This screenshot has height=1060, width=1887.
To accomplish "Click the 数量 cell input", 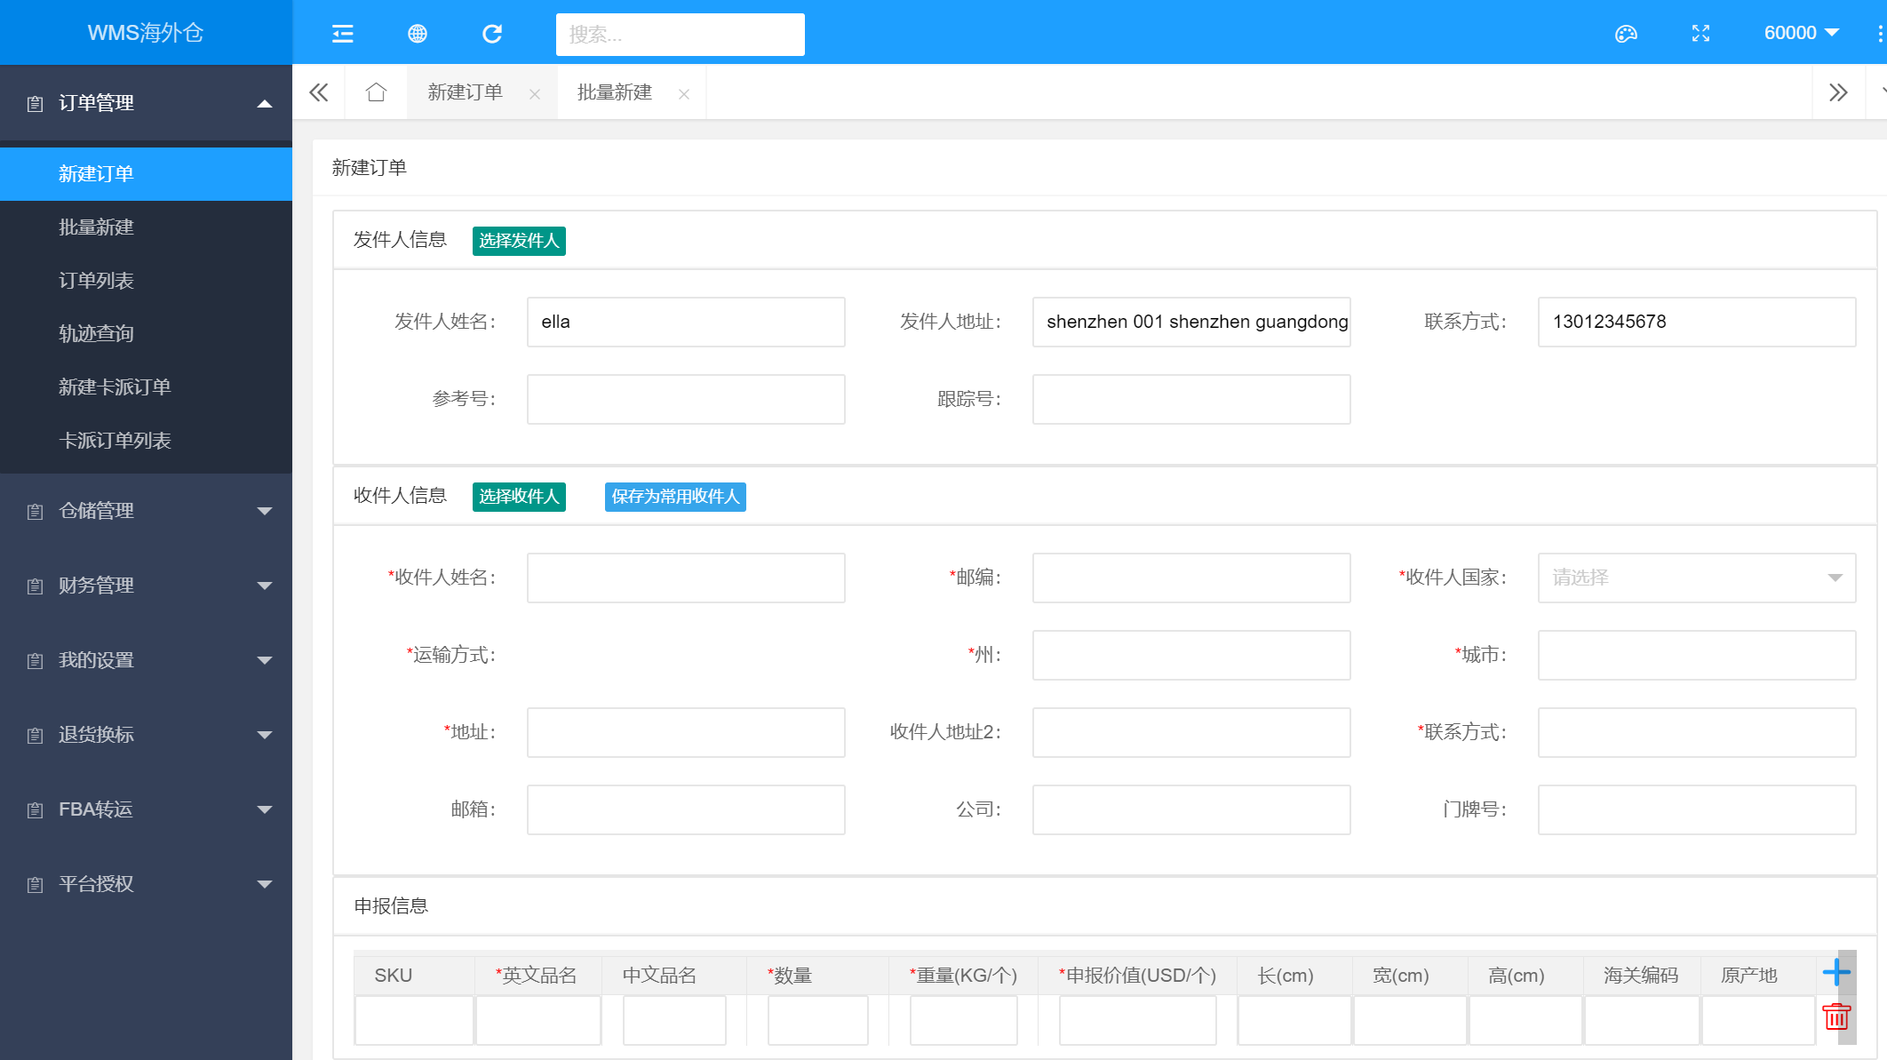I will coord(817,1020).
